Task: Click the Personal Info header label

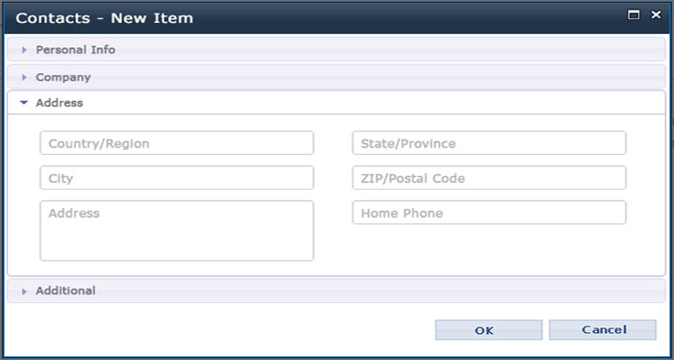Action: tap(75, 50)
